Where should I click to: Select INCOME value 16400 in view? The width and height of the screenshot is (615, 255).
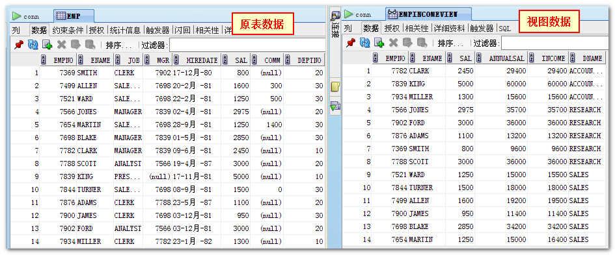(x=548, y=239)
